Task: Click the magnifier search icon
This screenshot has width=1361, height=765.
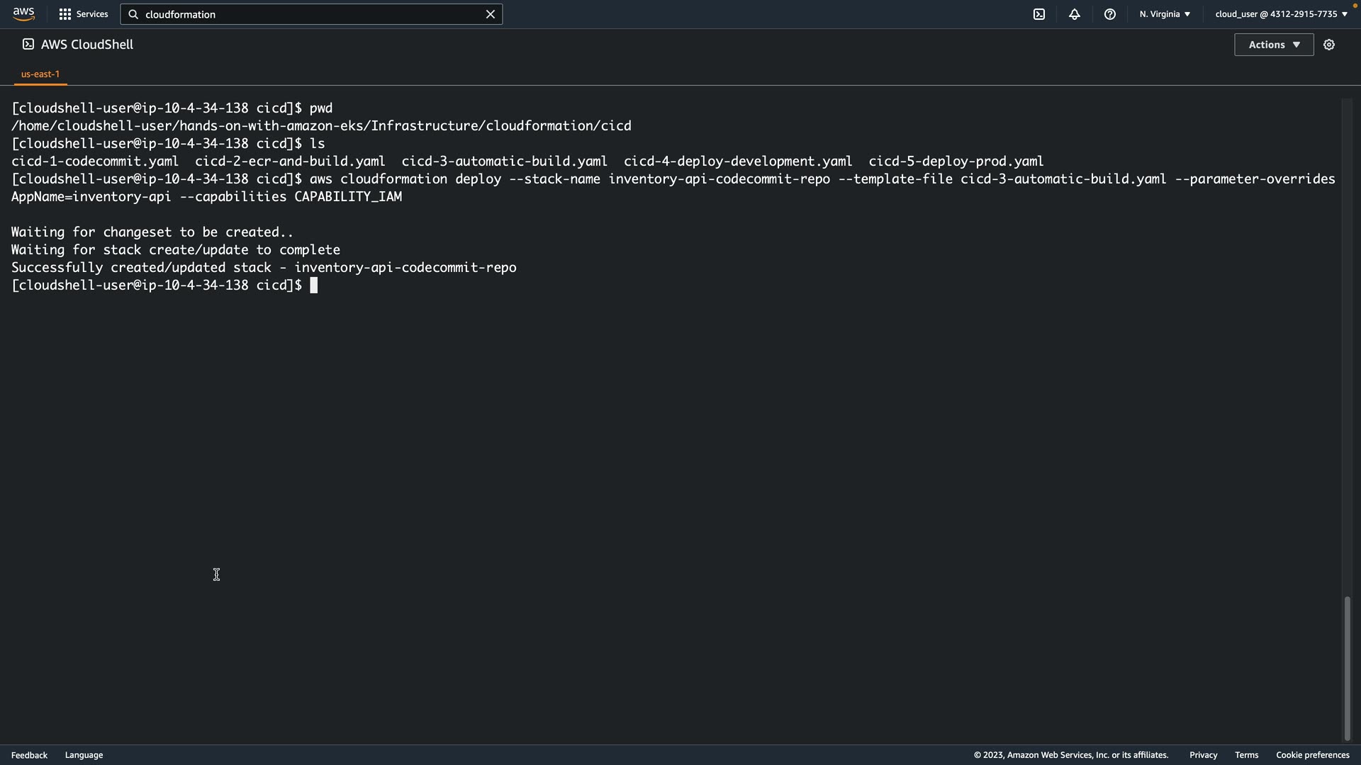Action: click(x=133, y=14)
